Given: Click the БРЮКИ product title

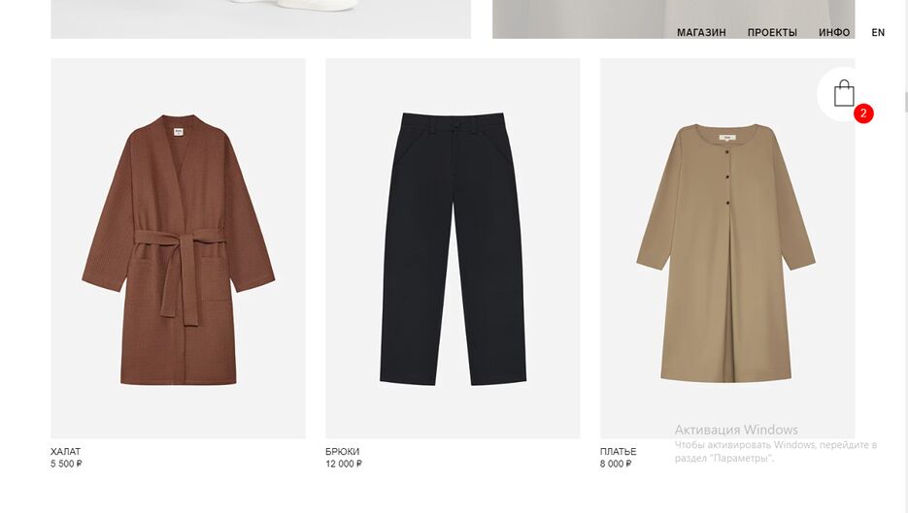Looking at the screenshot, I should click(x=342, y=451).
